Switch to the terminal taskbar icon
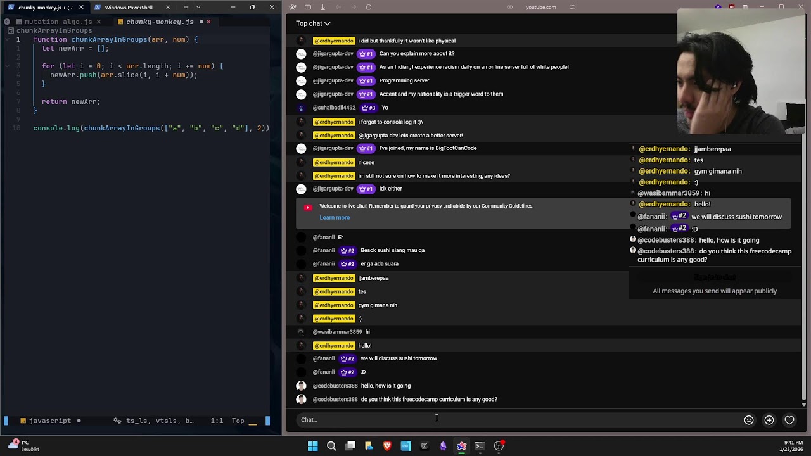Screen dimensions: 811x456 point(480,446)
